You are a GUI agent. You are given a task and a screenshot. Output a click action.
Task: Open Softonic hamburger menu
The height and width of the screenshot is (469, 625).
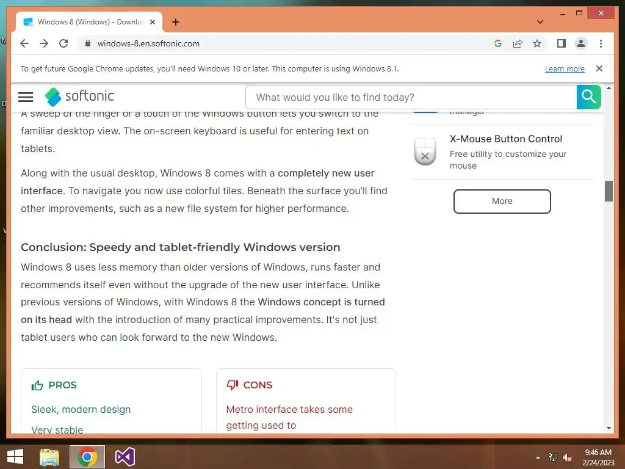26,97
